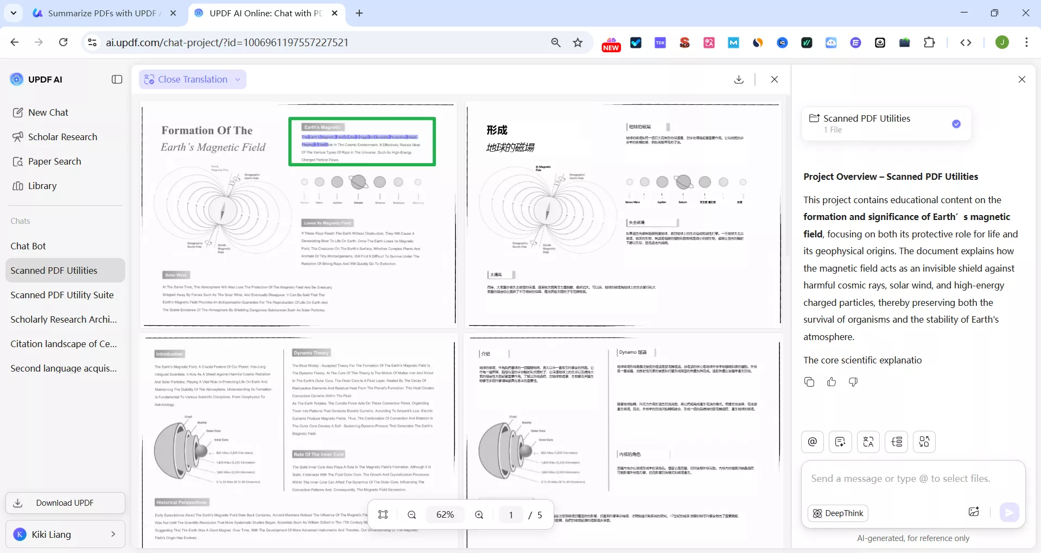Open the image generation icon in message box
Image resolution: width=1041 pixels, height=553 pixels.
click(973, 512)
